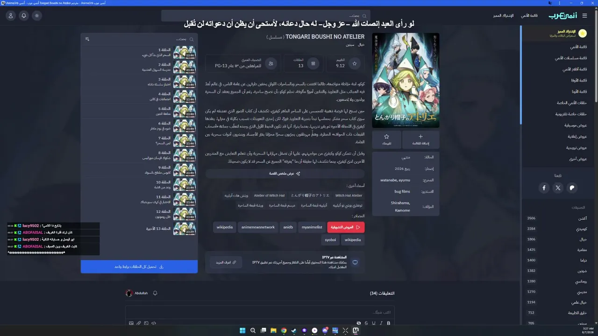
Task: Toggle underline formatting in the comment editor
Action: click(374, 323)
